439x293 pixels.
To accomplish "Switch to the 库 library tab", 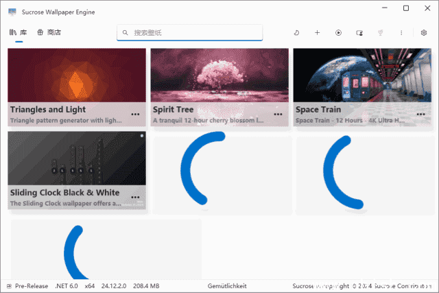I will point(19,32).
